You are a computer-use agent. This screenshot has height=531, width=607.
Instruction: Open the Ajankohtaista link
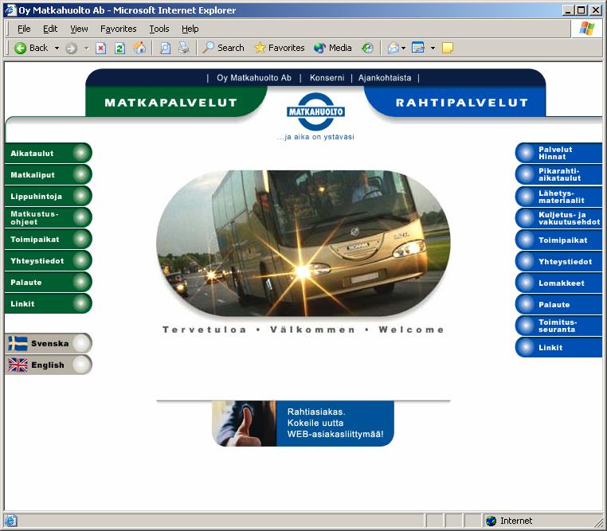(x=385, y=78)
